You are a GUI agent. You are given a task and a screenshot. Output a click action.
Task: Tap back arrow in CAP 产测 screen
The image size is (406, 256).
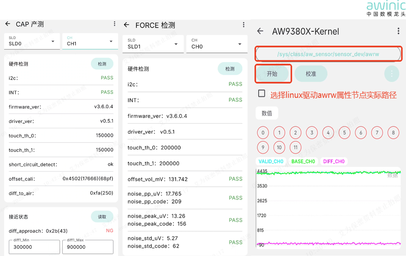pos(8,24)
